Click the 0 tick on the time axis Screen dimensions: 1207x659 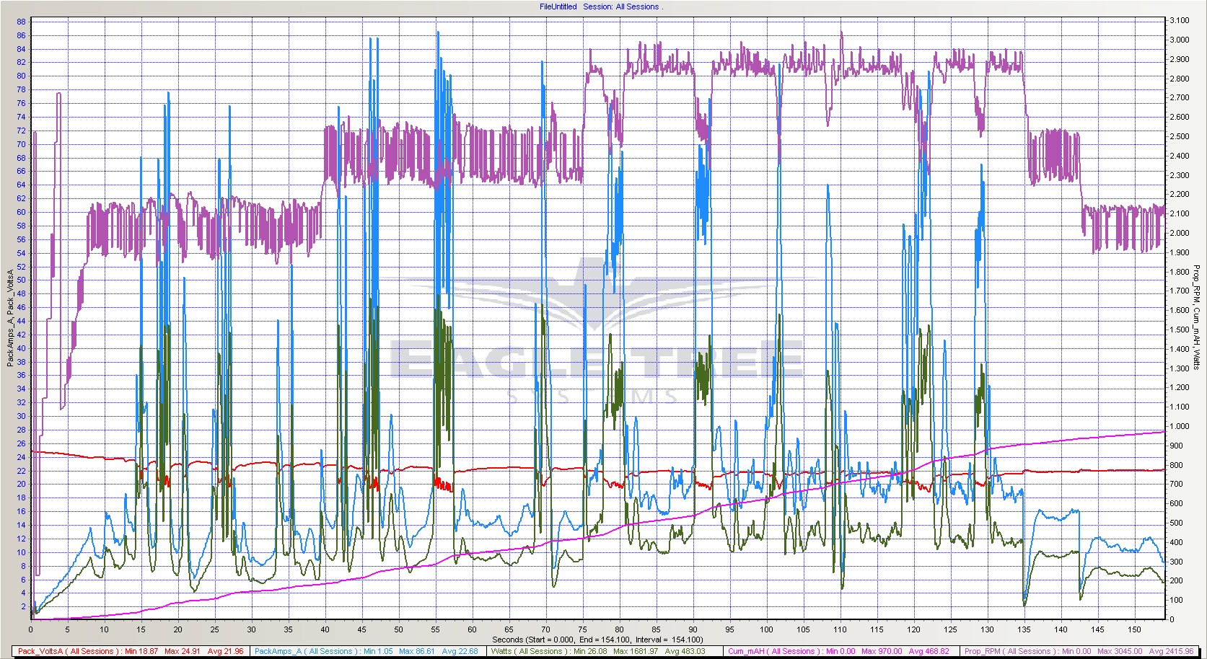(30, 629)
